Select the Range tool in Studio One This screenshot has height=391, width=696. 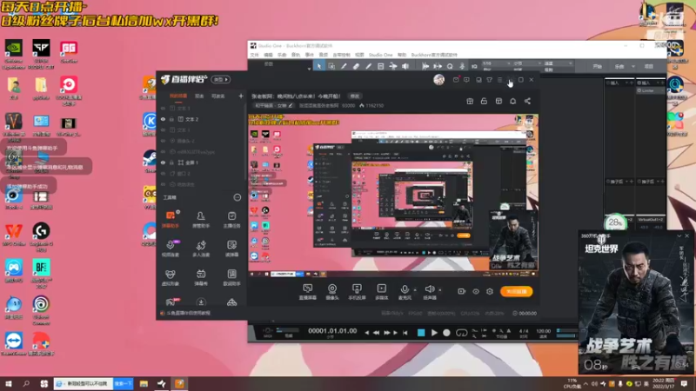331,67
